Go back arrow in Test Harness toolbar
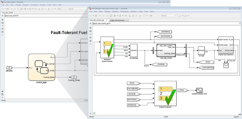This screenshot has height=119, width=242. click(x=100, y=16)
